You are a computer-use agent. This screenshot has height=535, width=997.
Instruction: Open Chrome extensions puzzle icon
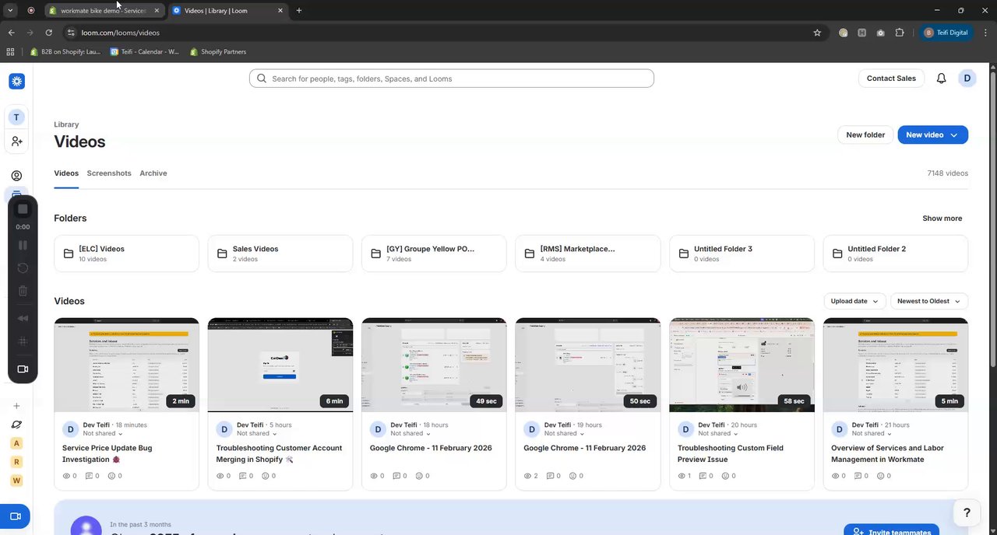coord(900,33)
